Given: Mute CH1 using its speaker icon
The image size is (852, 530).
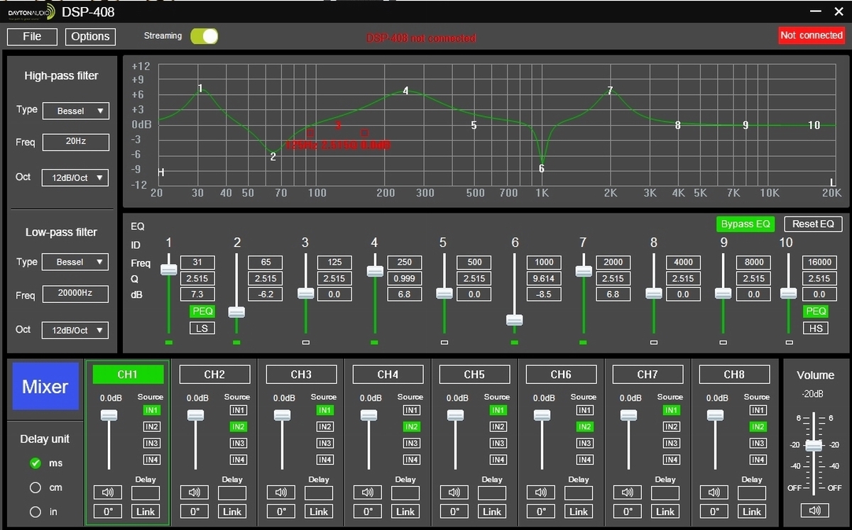Looking at the screenshot, I should (107, 492).
